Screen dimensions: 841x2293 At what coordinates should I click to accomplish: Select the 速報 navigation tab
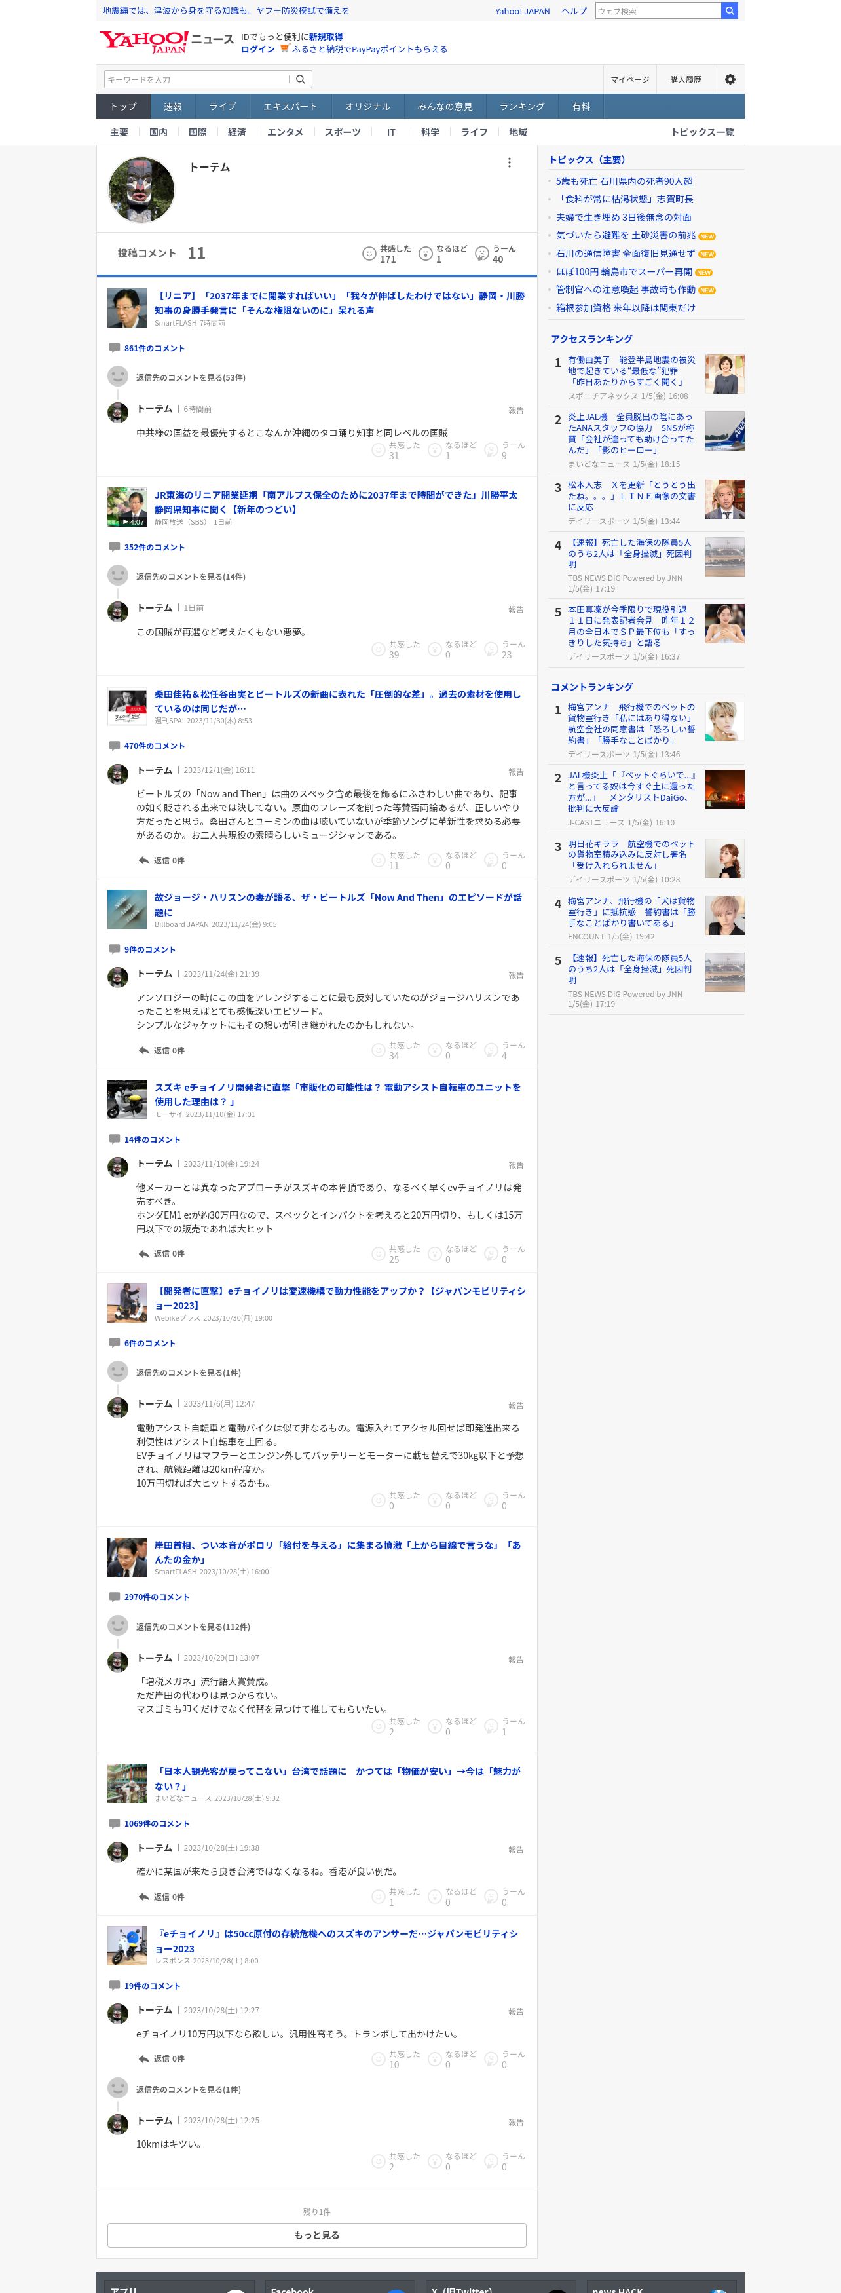coord(173,107)
